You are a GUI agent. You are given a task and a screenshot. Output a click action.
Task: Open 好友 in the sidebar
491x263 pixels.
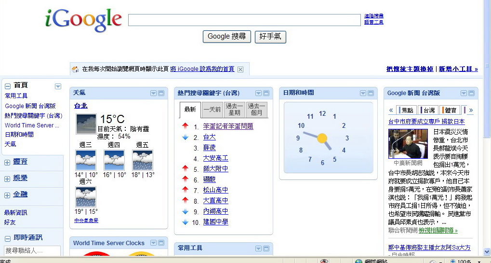(10, 222)
